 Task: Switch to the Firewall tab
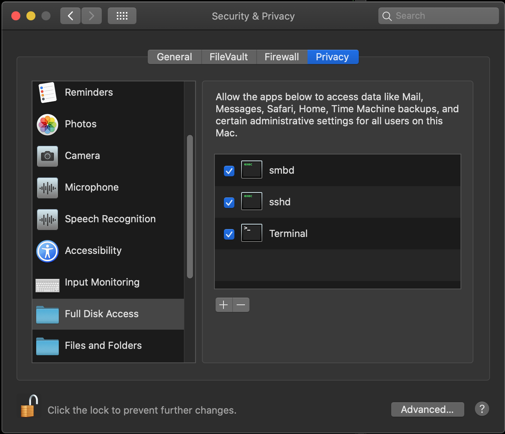pyautogui.click(x=282, y=57)
